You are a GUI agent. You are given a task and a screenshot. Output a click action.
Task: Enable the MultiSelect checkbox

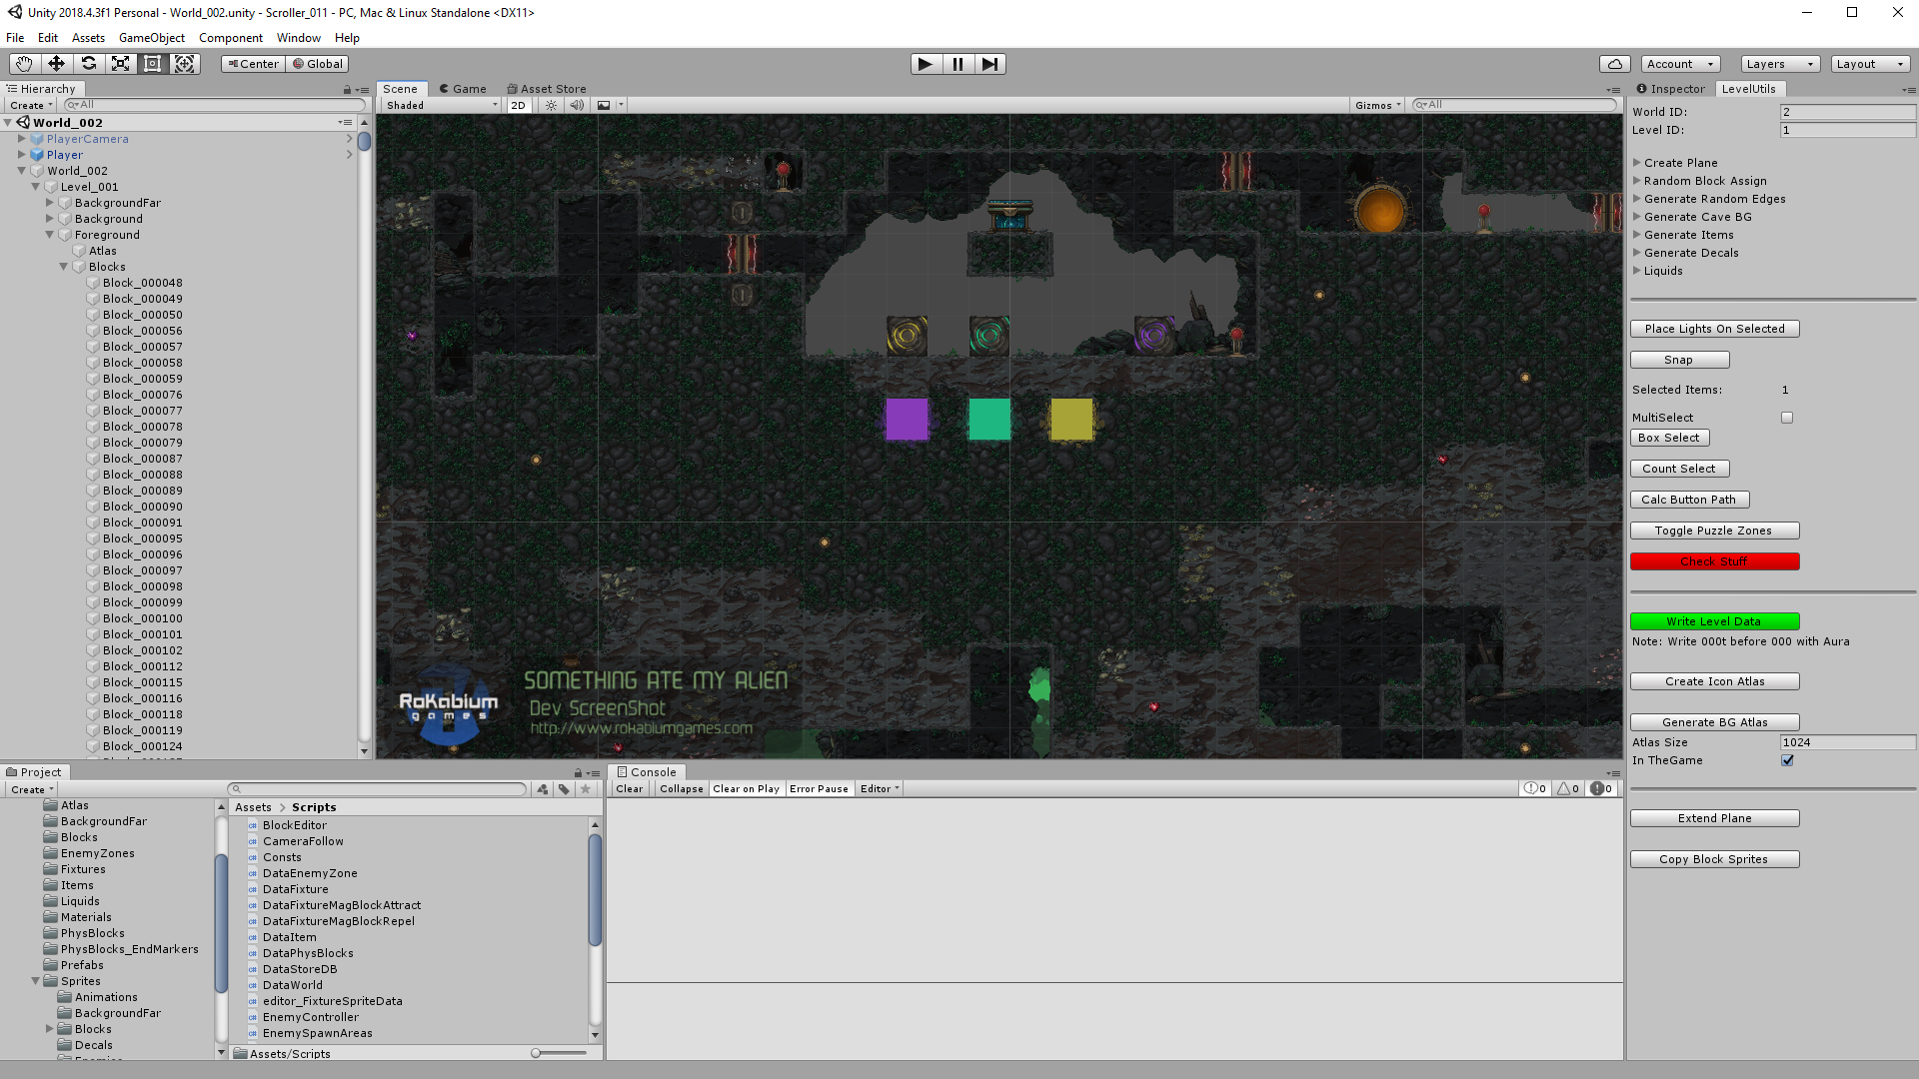[x=1787, y=418]
